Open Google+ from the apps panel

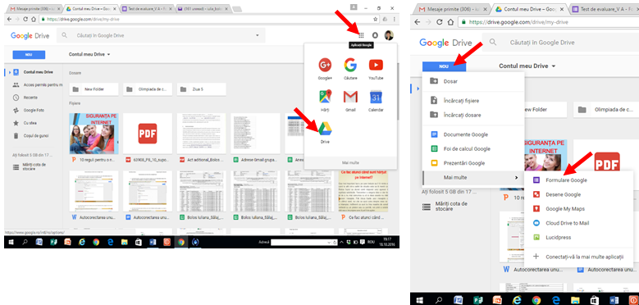(x=325, y=68)
